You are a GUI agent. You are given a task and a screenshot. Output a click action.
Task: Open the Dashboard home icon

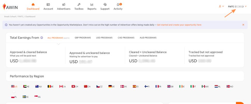pos(33,5)
